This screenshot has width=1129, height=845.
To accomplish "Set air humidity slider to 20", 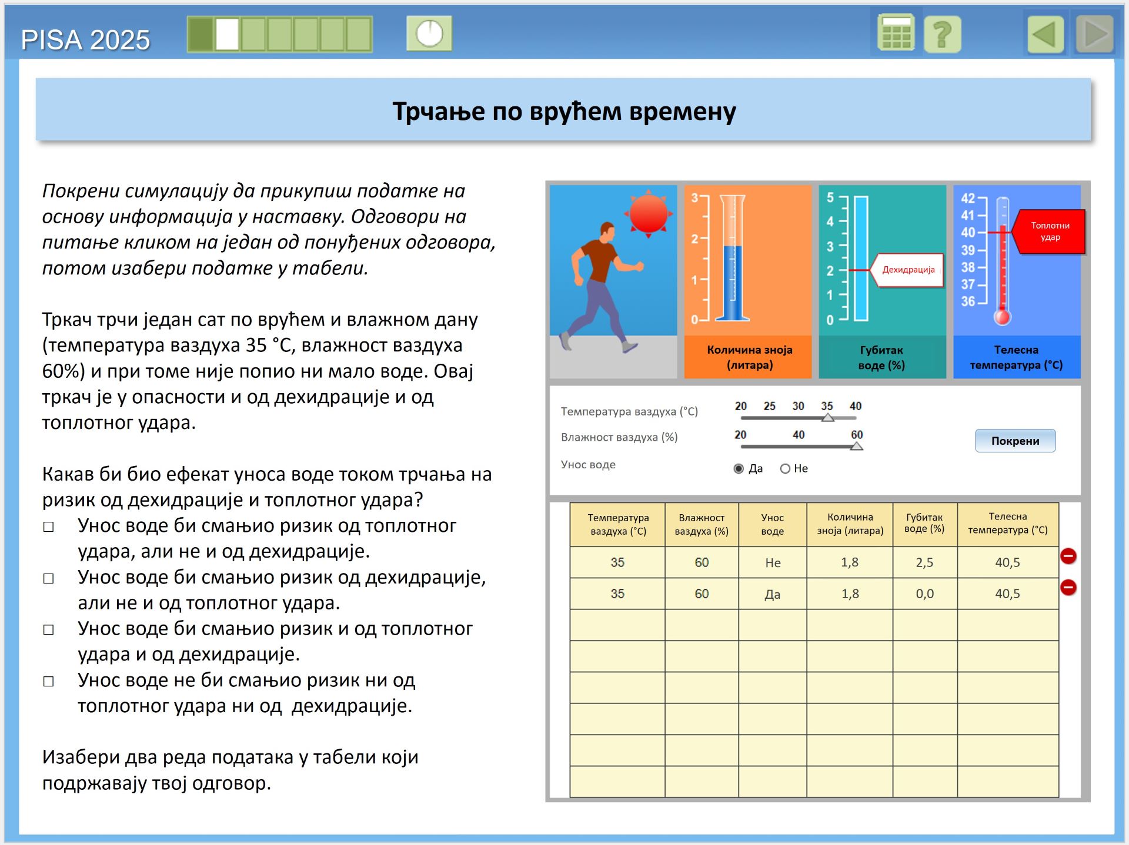I will (741, 447).
